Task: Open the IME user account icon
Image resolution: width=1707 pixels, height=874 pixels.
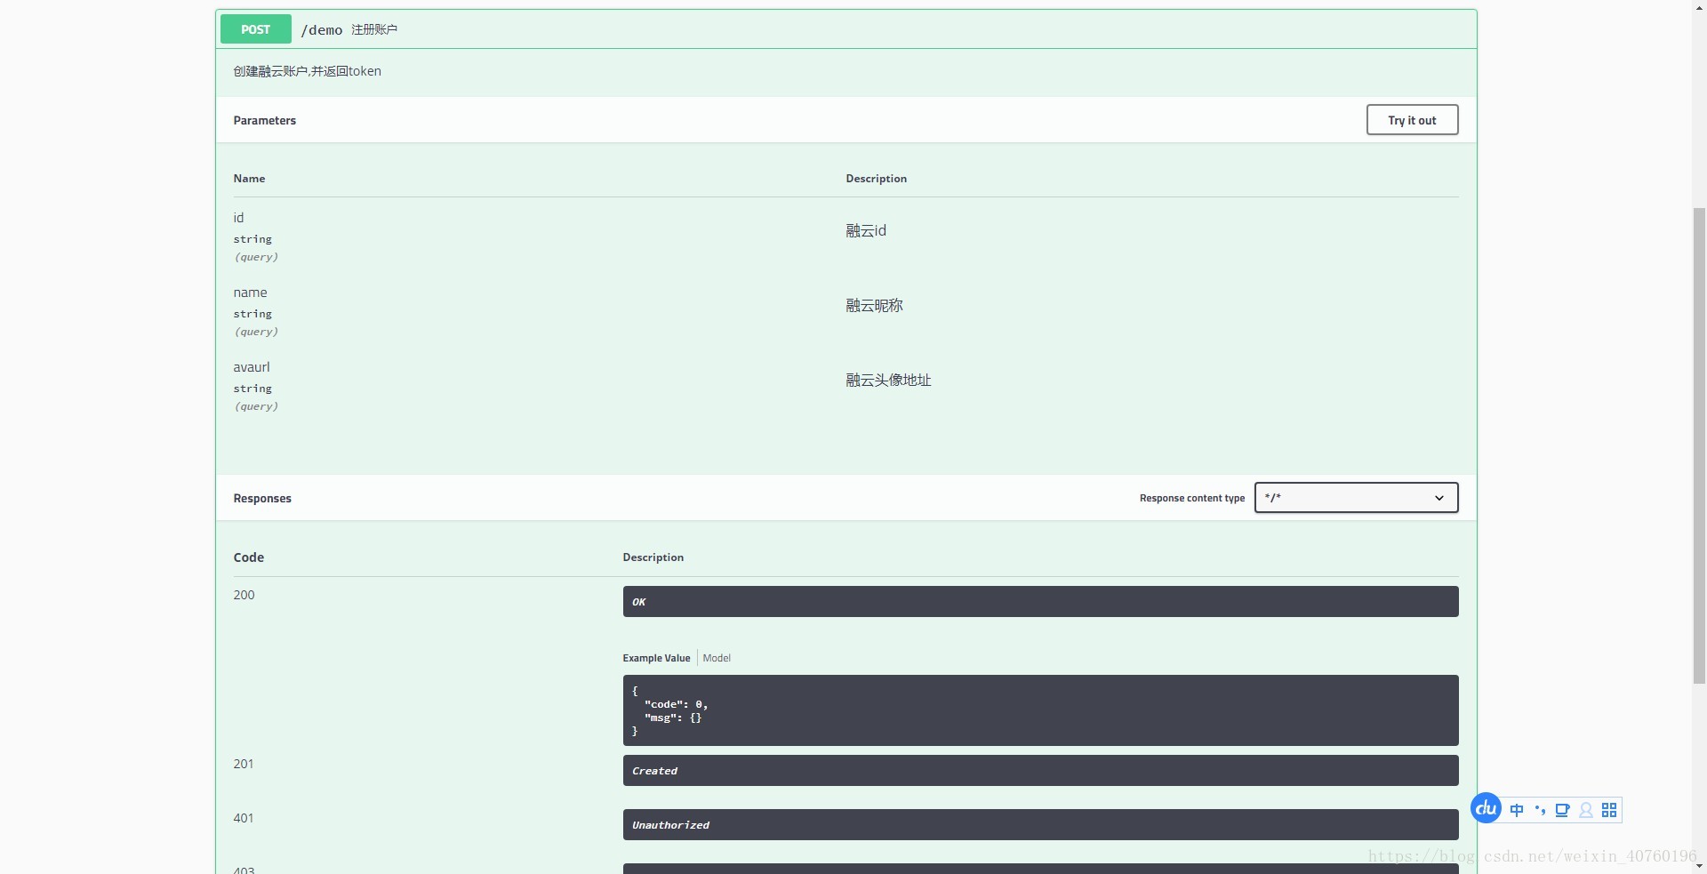Action: 1586,810
